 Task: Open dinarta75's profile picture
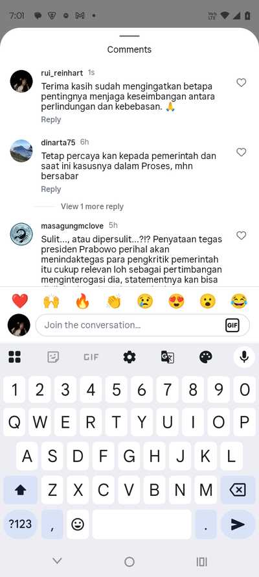coord(21,151)
